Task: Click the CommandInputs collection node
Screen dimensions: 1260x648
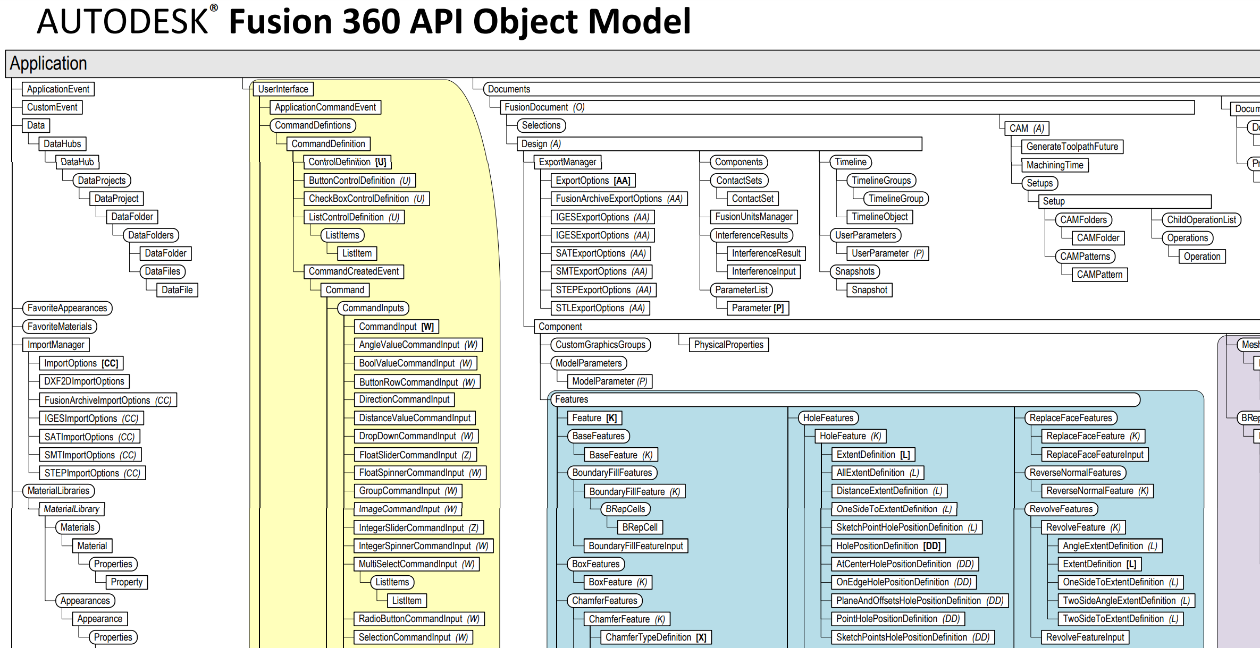Action: (373, 308)
